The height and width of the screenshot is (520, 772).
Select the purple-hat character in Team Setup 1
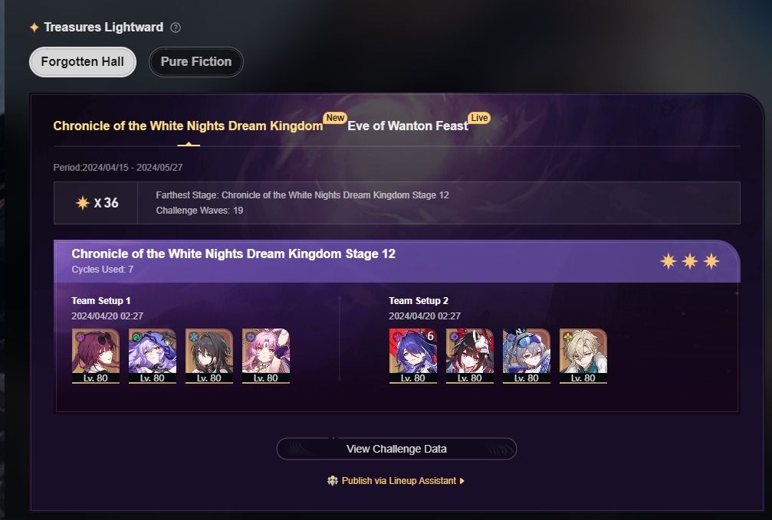[x=152, y=356]
